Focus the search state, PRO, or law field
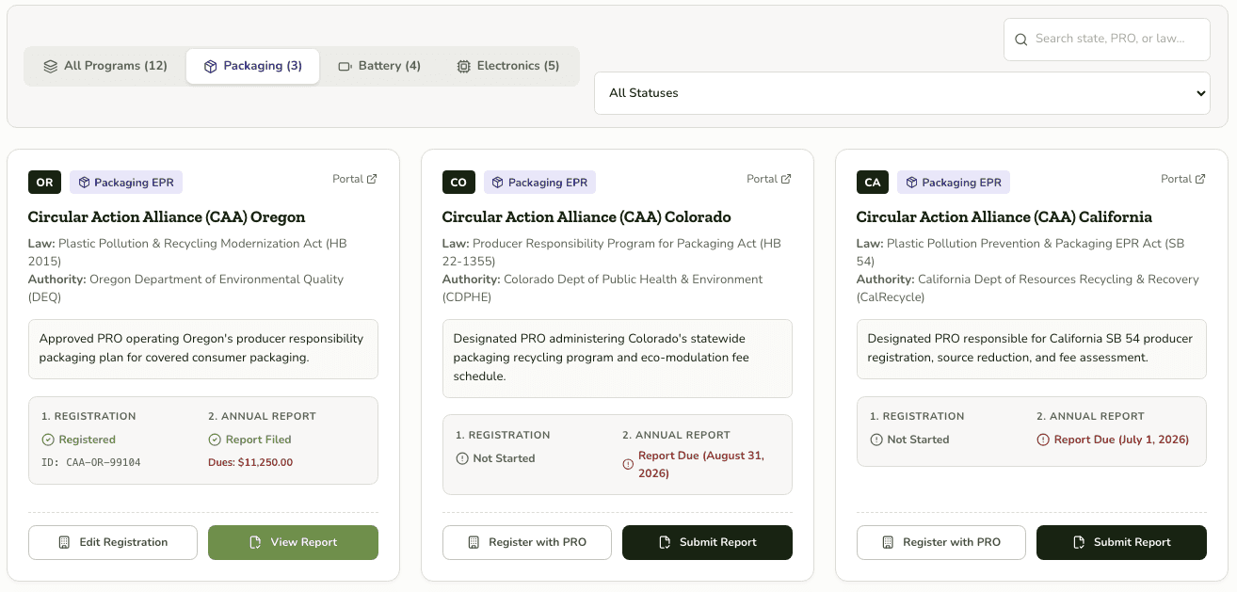Screen dimensions: 1237x592 point(1107,40)
